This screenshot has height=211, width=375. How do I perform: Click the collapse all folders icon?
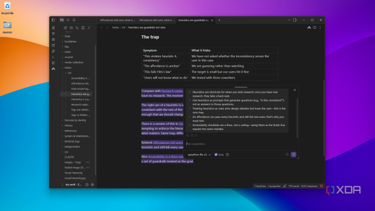pos(88,28)
